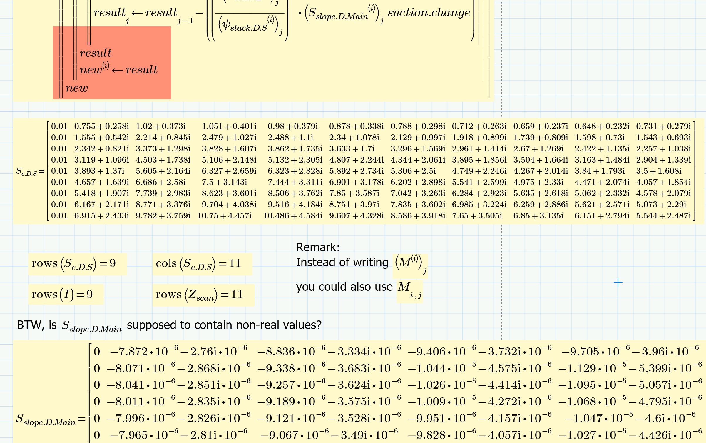Screen dimensions: 706x443
Task: Select the standalone 'result' line in red block
Action: point(96,53)
